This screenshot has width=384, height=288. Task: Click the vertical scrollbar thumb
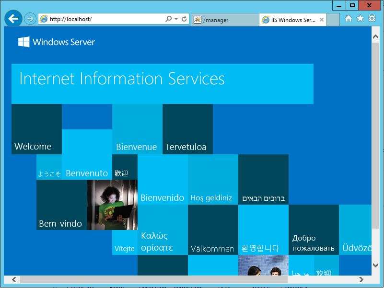375,136
